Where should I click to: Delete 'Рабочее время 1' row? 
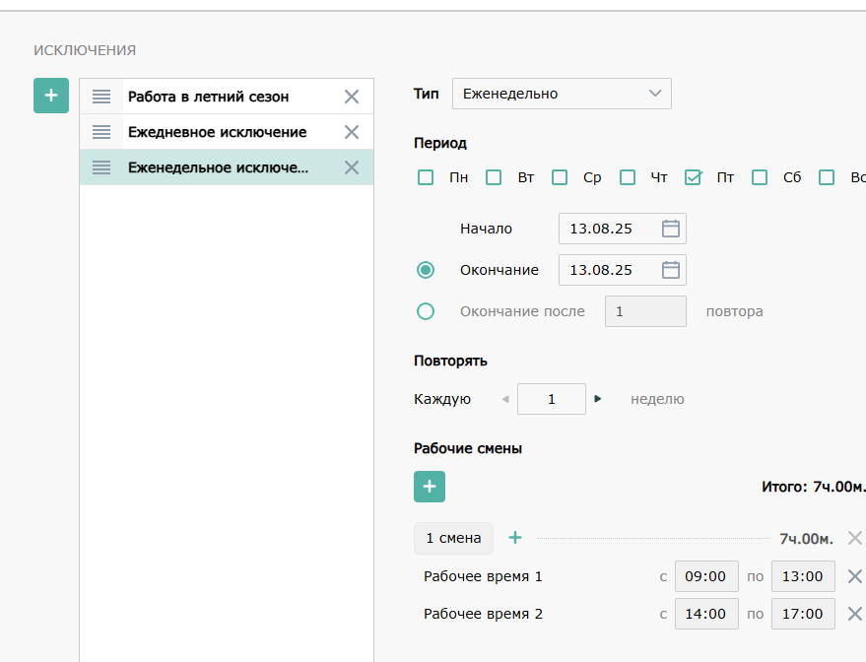pos(854,576)
